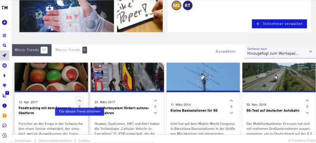Open the orange help question mark icon
The width and height of the screenshot is (316, 143).
(4, 115)
